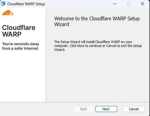
Task: Click the disabled Back button
Action: tap(84, 109)
